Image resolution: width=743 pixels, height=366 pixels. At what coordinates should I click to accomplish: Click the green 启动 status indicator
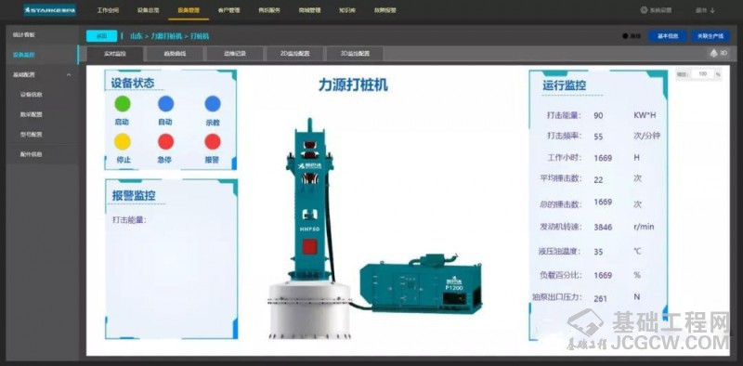(123, 103)
